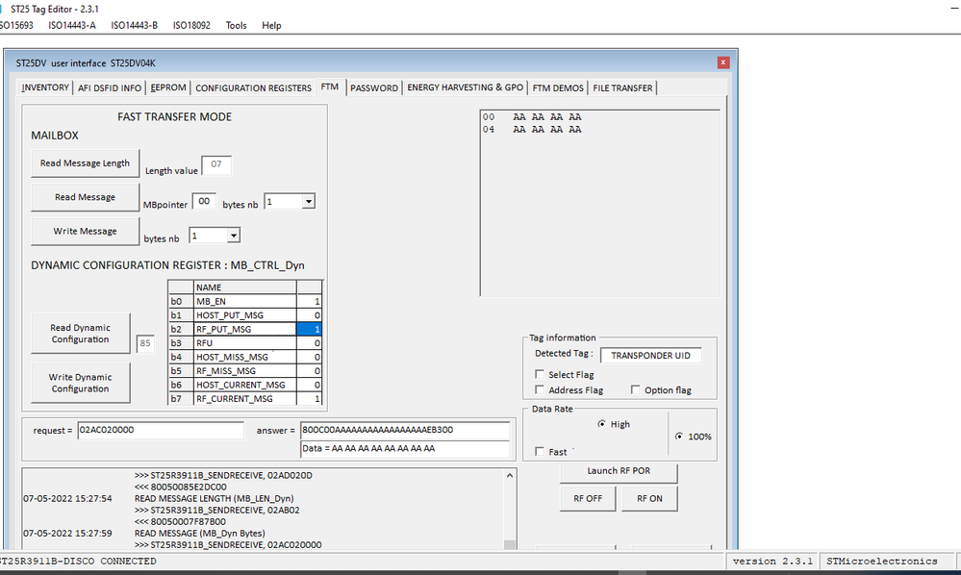Select the RF_MISS_MSG bit value cell
Viewport: 961px width, 575px height.
click(x=309, y=371)
